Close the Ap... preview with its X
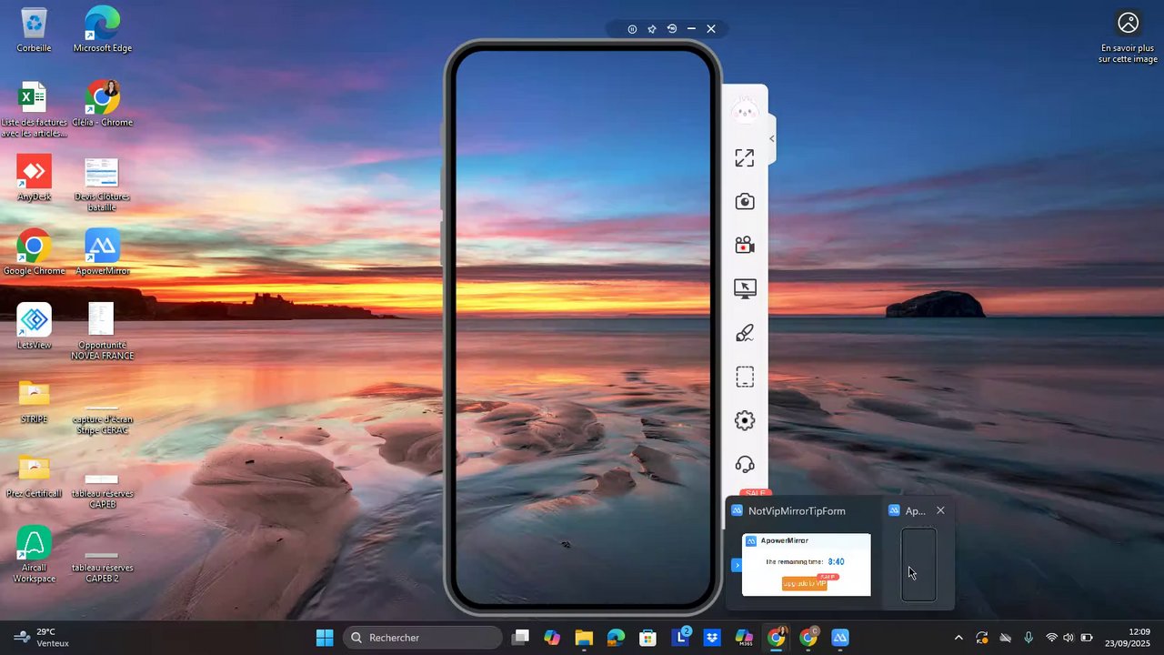This screenshot has width=1164, height=655. pos(940,510)
